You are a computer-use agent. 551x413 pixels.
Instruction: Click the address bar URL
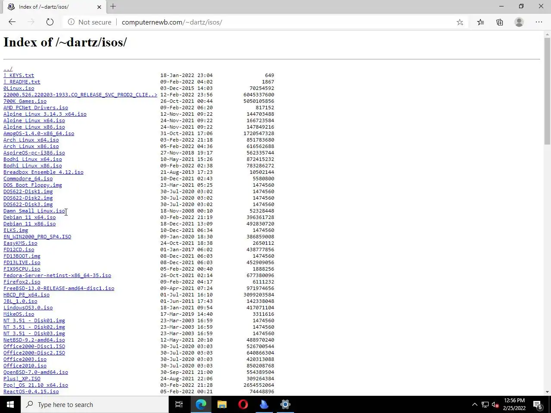point(172,22)
